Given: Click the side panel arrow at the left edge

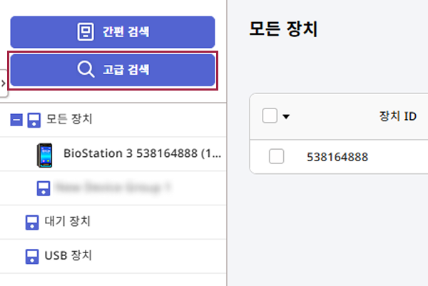Looking at the screenshot, I should (x=3, y=83).
